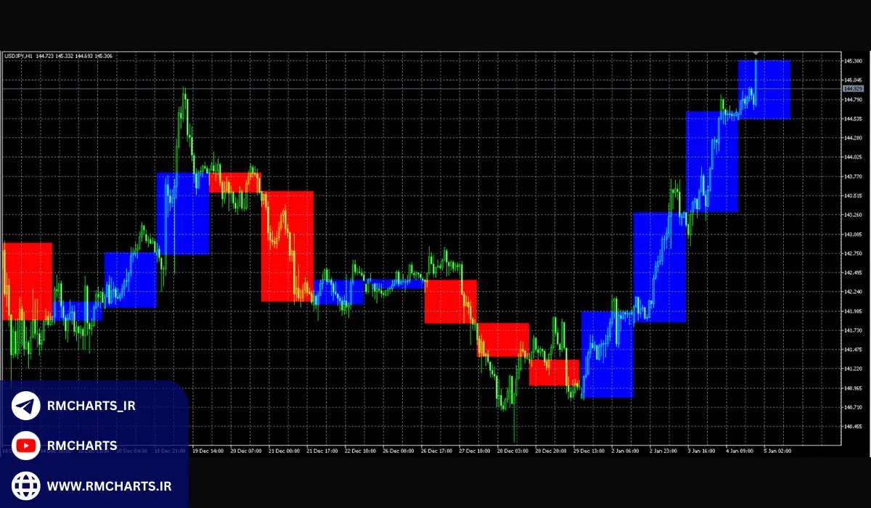This screenshot has height=508, width=871.
Task: Click the USDJPY,H1 symbol label
Action: 18,56
